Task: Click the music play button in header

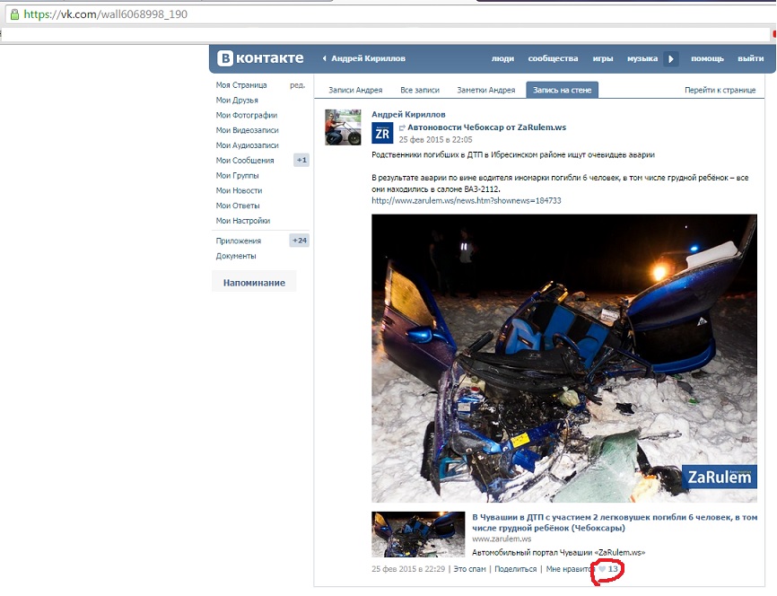Action: (671, 59)
